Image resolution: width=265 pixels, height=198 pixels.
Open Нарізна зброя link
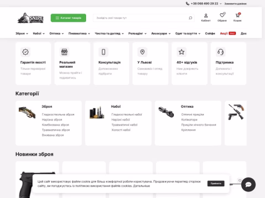(x=52, y=119)
